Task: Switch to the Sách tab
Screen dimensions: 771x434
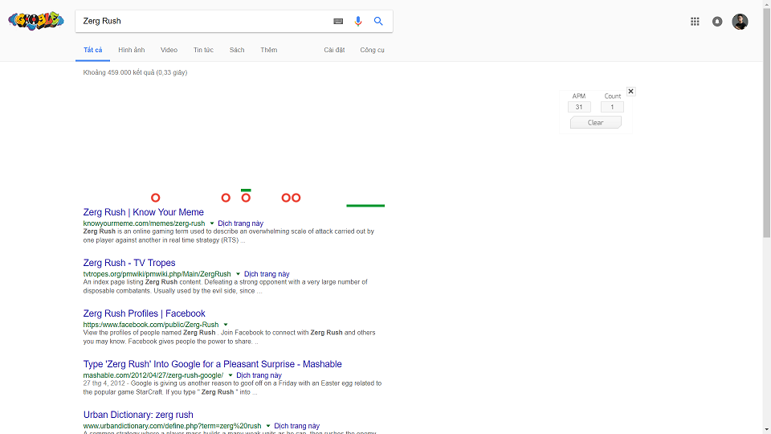Action: click(x=236, y=50)
